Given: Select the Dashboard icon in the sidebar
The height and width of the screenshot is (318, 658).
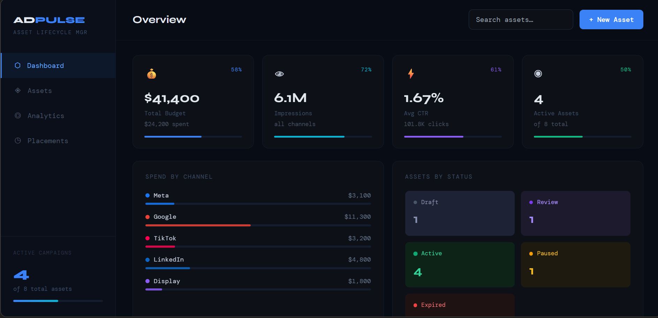Looking at the screenshot, I should click(x=17, y=65).
